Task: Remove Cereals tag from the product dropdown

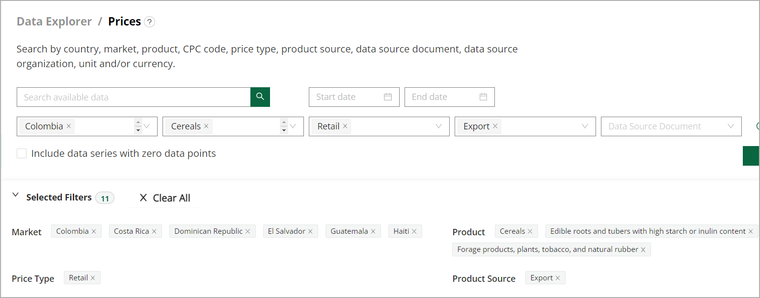Action: 206,126
